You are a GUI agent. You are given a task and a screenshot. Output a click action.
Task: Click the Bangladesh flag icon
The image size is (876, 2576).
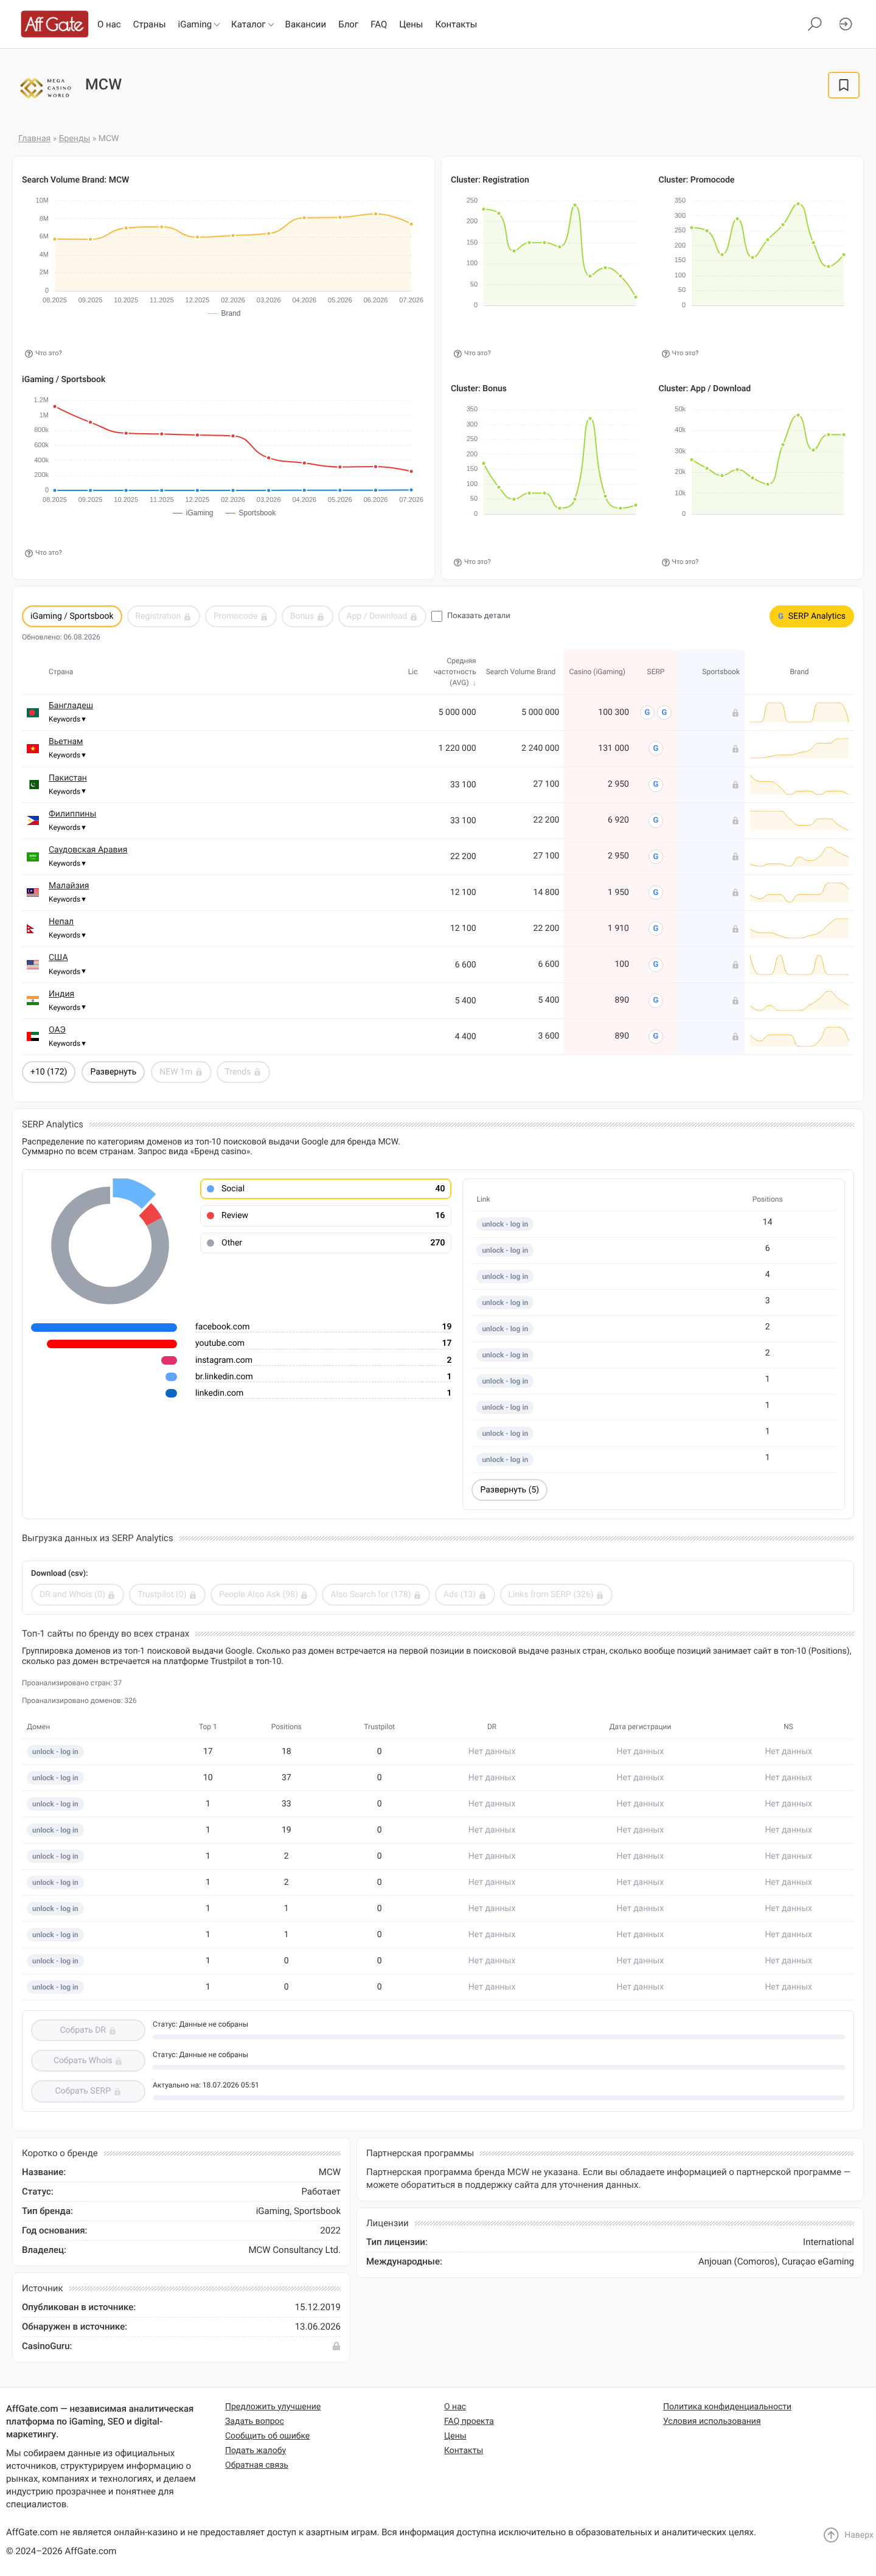33,713
